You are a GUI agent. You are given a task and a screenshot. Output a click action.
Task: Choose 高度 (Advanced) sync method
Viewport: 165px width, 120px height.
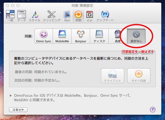(118, 36)
